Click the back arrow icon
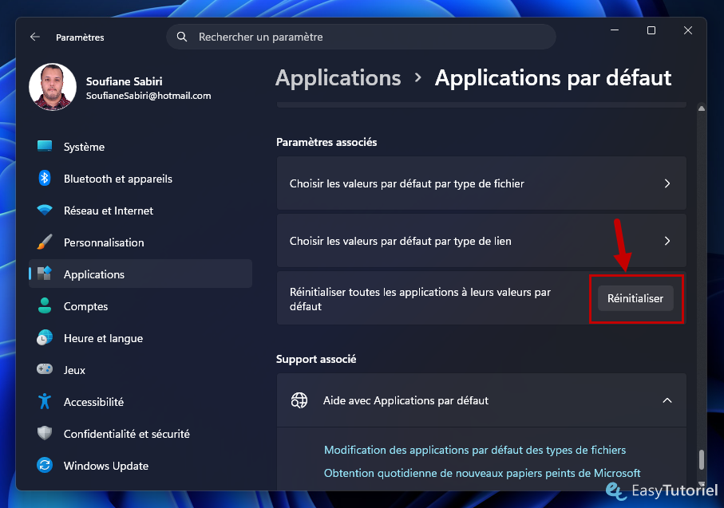Viewport: 724px width, 508px height. (35, 37)
